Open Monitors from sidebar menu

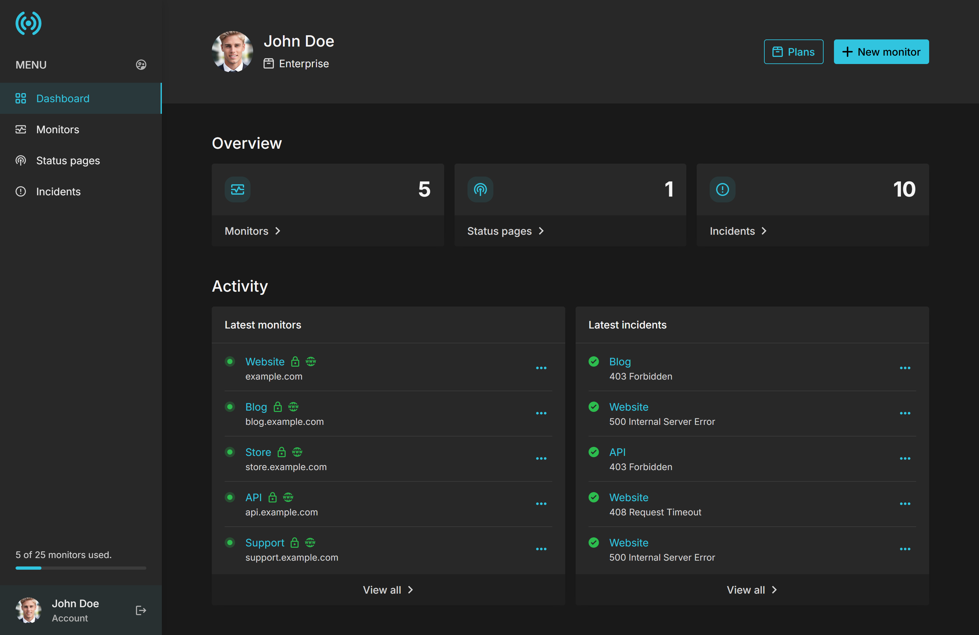(58, 129)
